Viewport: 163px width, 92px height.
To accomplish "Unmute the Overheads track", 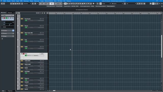I will tap(22, 19).
